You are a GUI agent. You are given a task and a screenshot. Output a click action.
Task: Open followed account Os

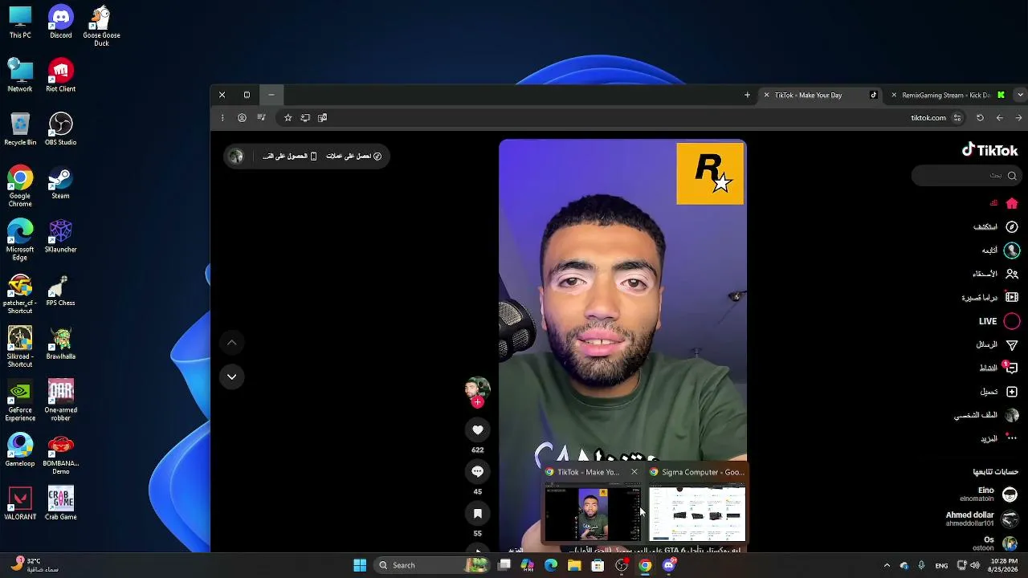pyautogui.click(x=994, y=543)
